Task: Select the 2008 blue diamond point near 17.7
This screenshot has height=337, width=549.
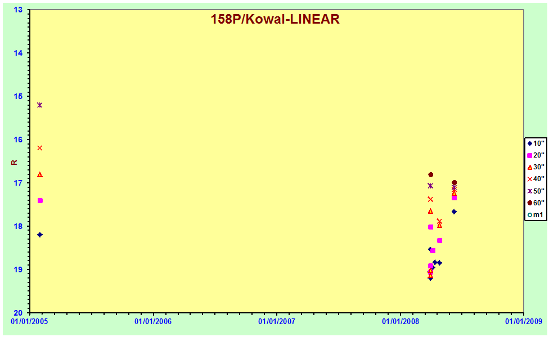Action: click(454, 212)
